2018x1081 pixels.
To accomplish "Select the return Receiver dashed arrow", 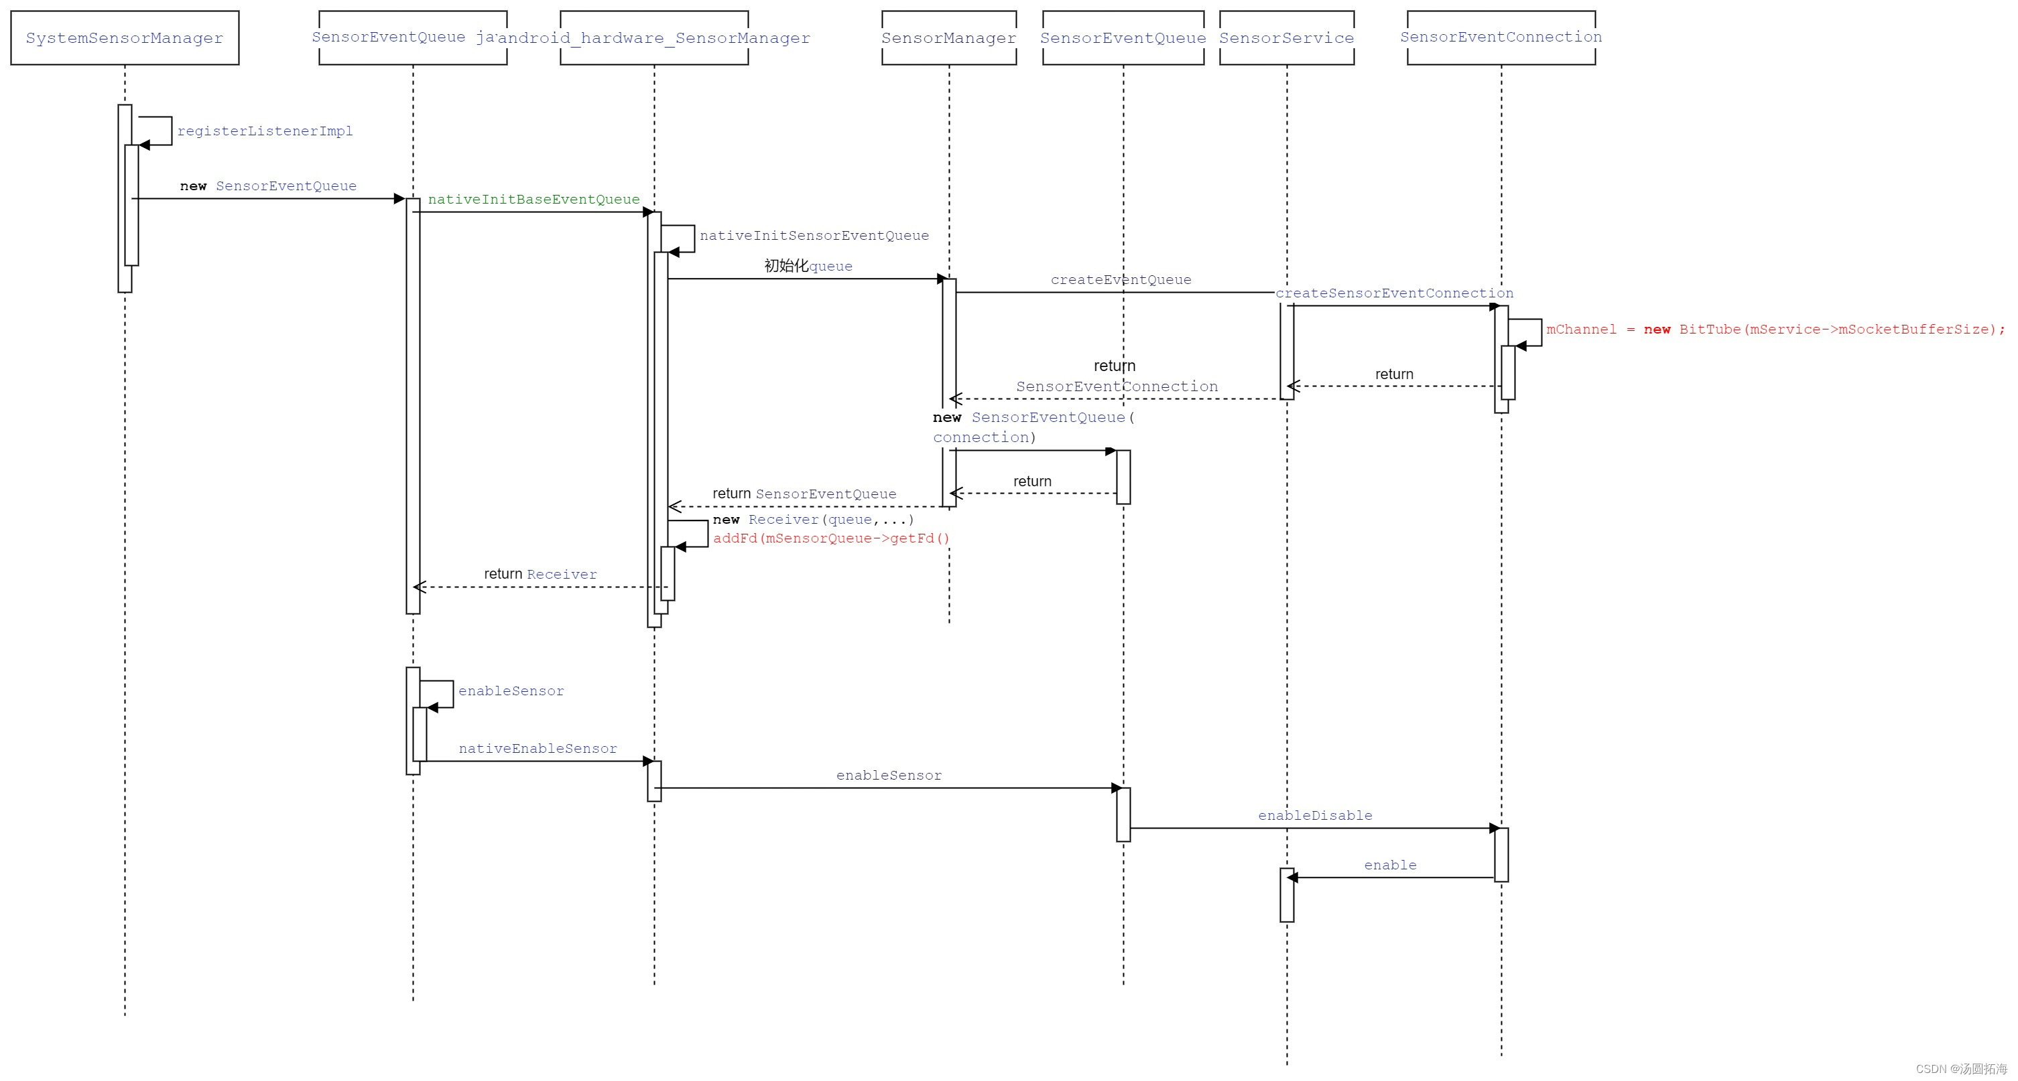I will click(x=541, y=585).
